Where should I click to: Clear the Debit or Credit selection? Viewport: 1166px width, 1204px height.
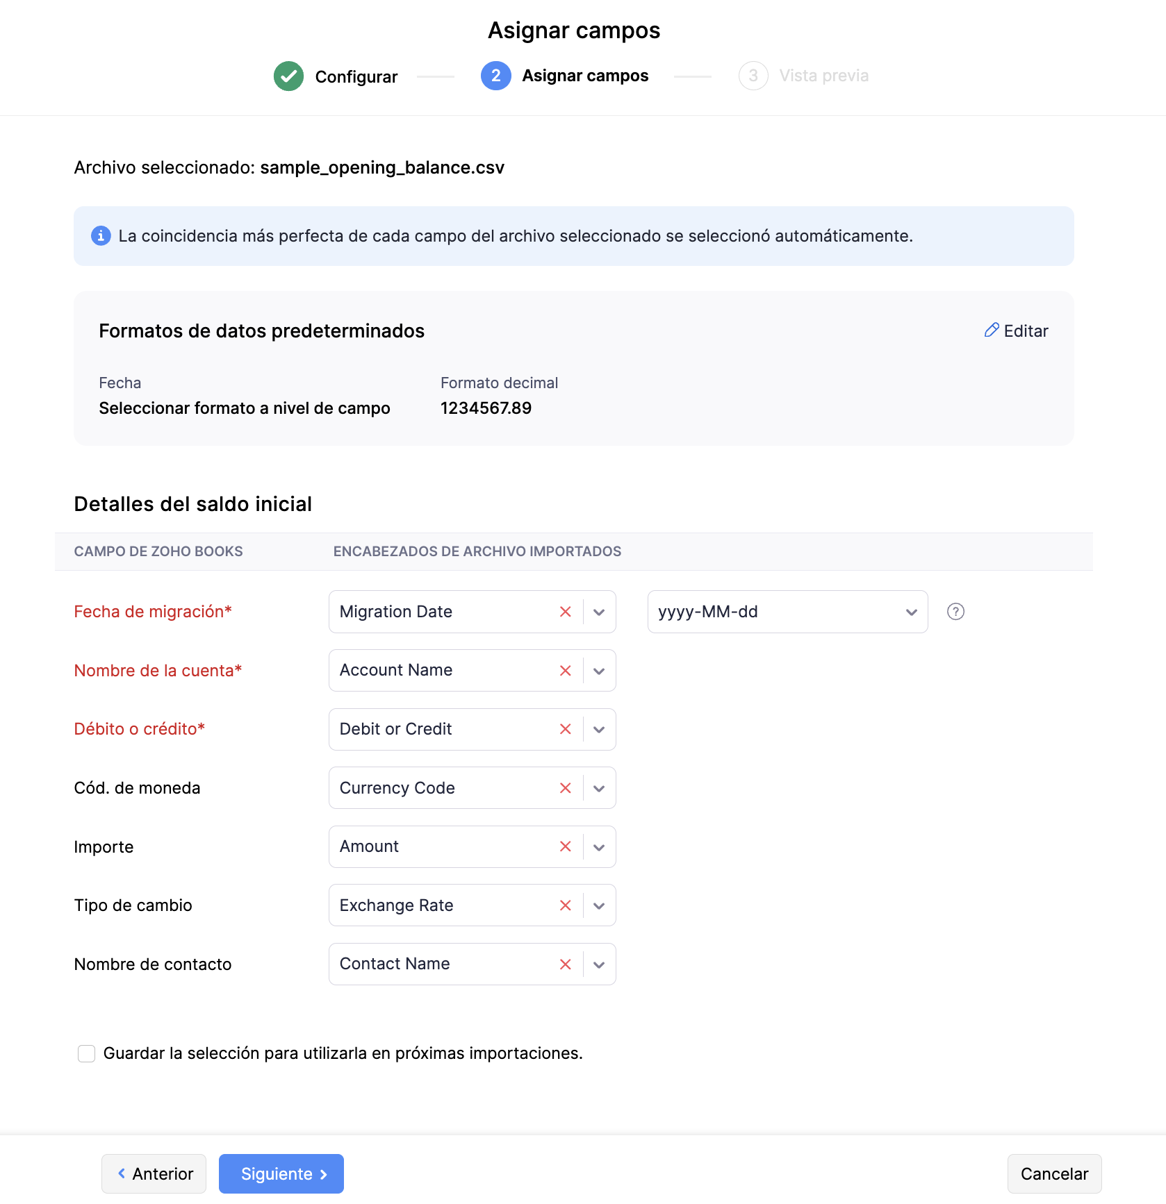565,729
